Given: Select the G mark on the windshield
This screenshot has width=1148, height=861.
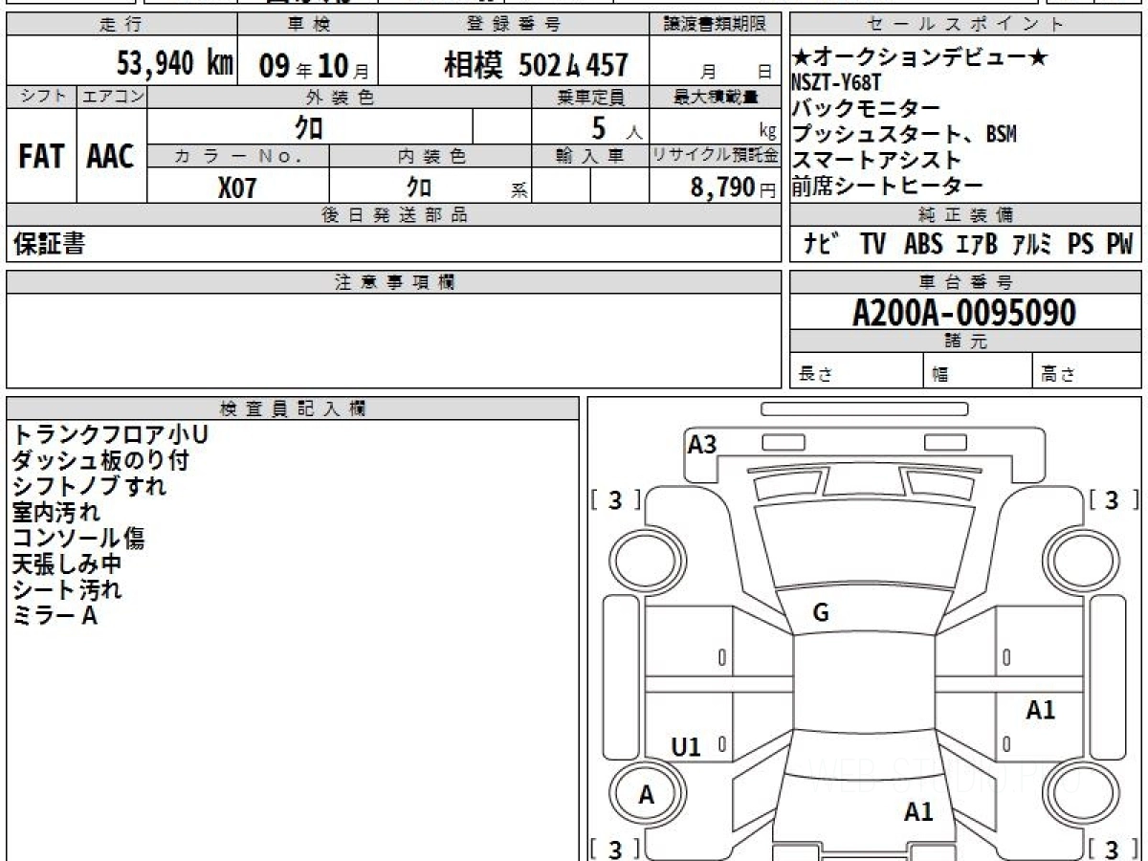Looking at the screenshot, I should click(820, 613).
